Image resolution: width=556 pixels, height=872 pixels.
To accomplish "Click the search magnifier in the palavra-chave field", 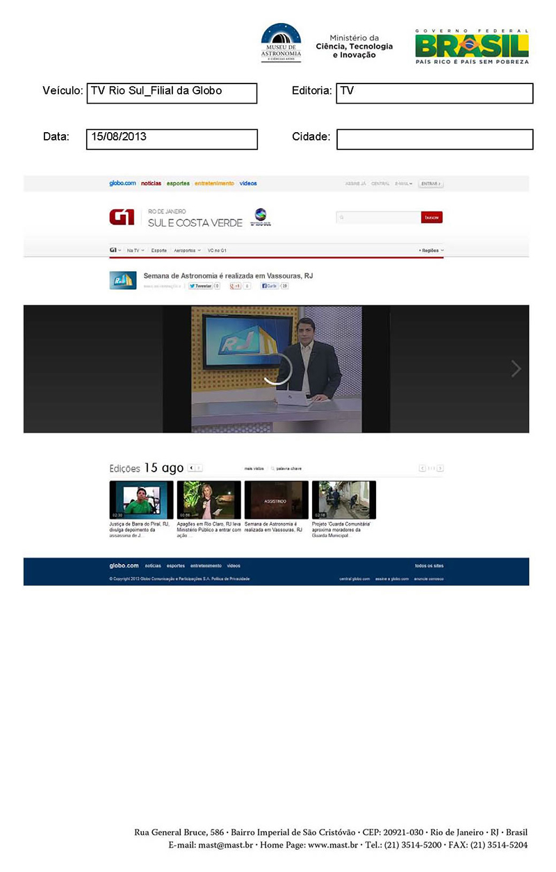I will click(273, 469).
